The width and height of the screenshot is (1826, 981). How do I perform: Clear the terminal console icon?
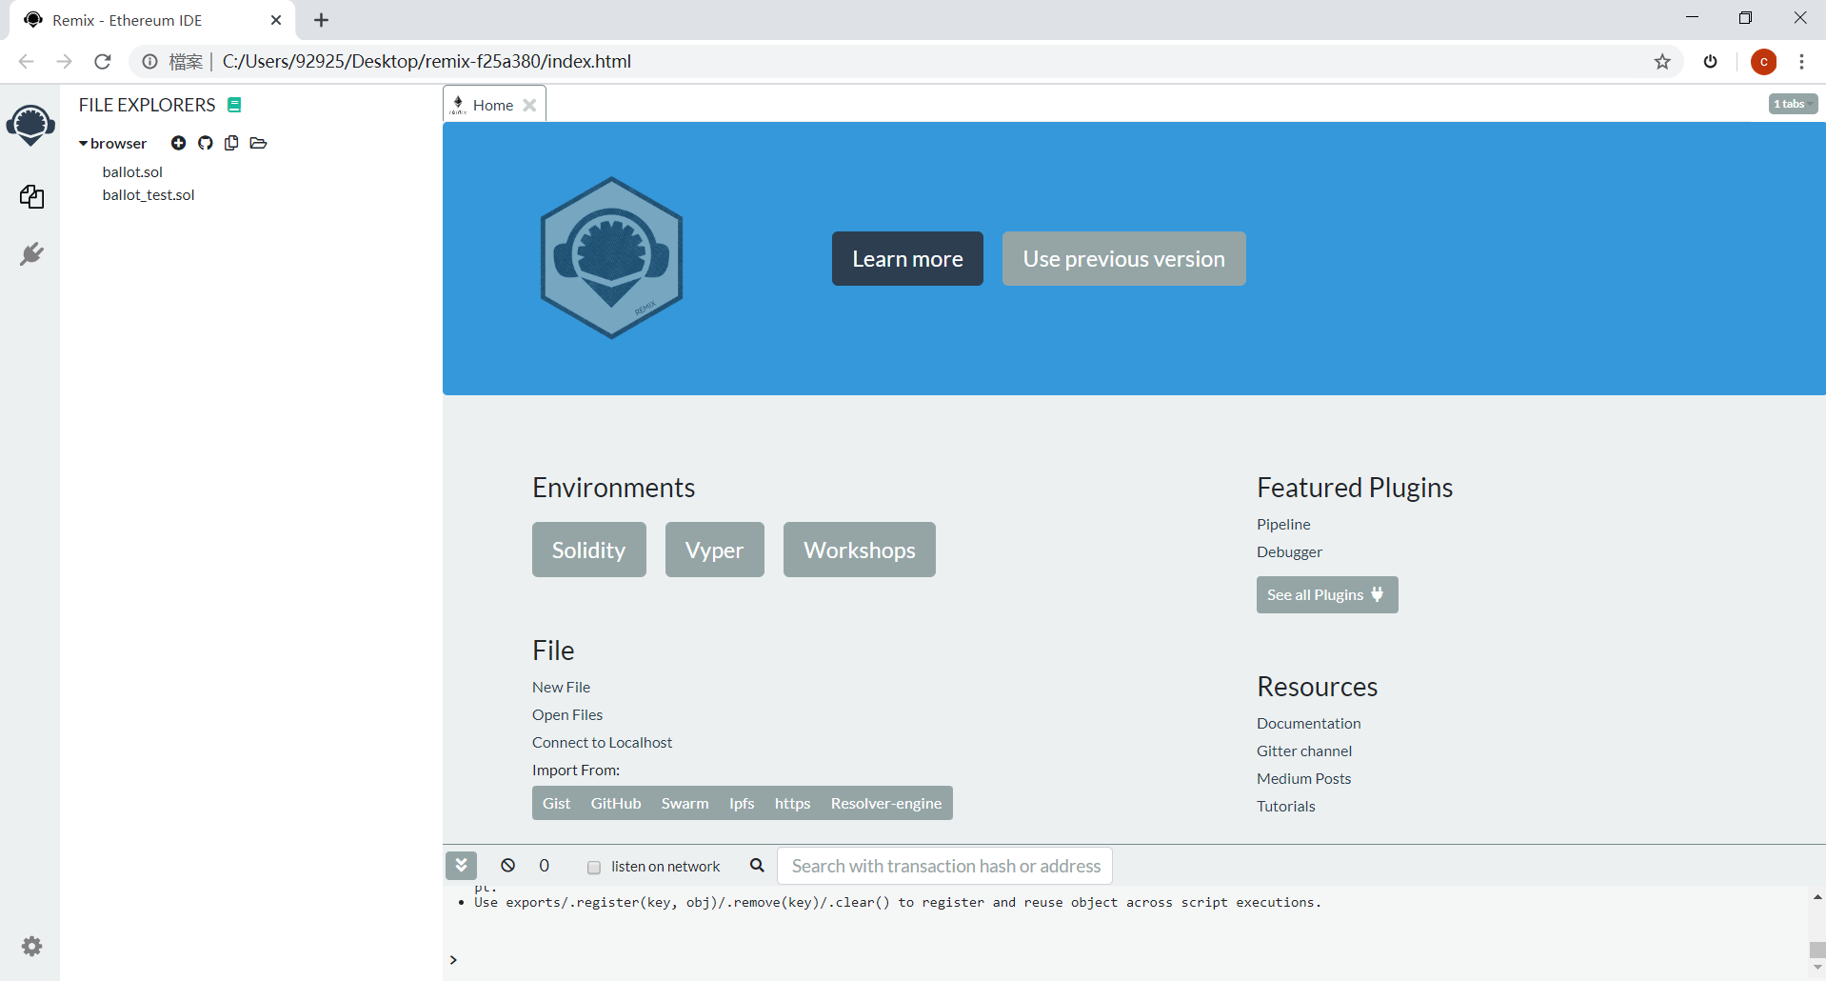point(508,865)
